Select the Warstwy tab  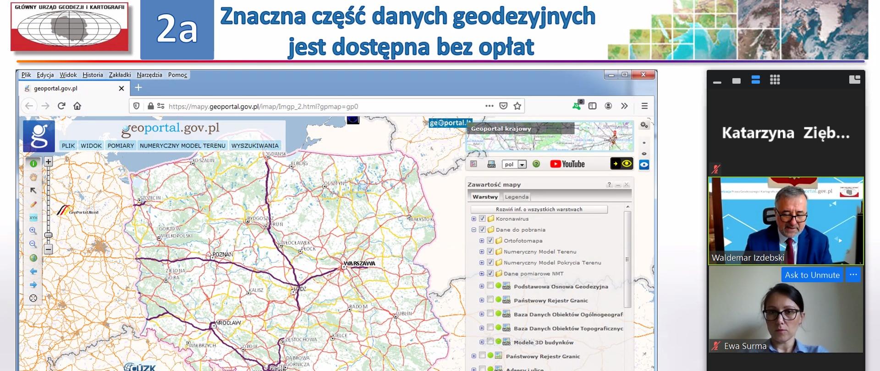pyautogui.click(x=485, y=197)
